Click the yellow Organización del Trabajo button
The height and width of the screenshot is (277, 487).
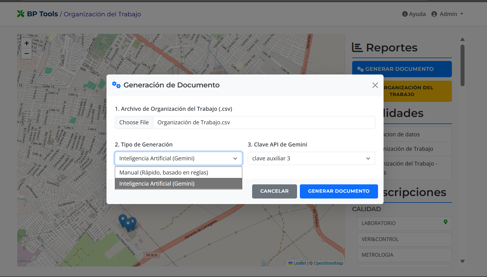417,91
